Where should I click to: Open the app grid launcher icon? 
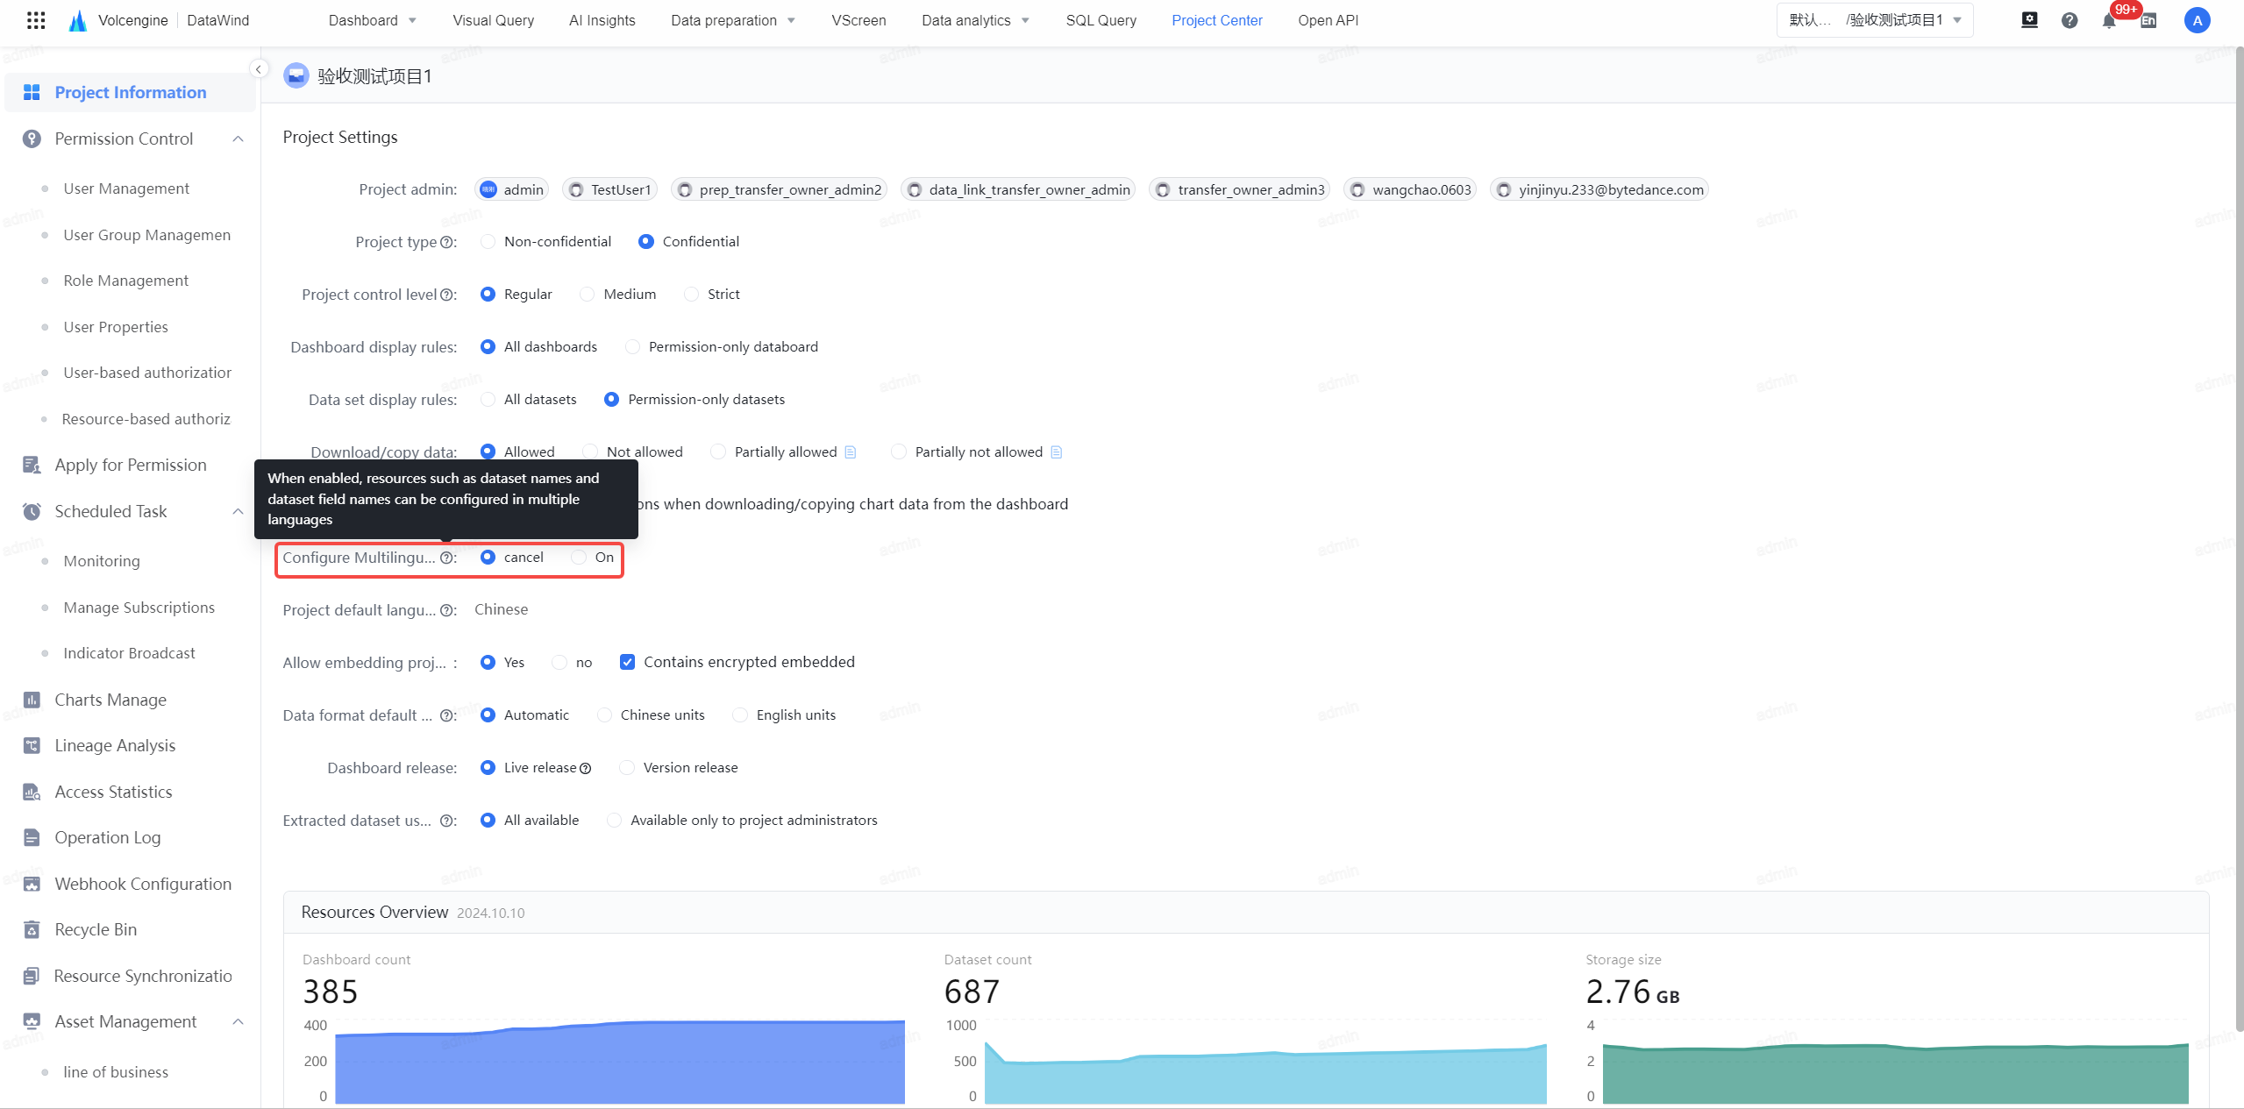click(36, 20)
